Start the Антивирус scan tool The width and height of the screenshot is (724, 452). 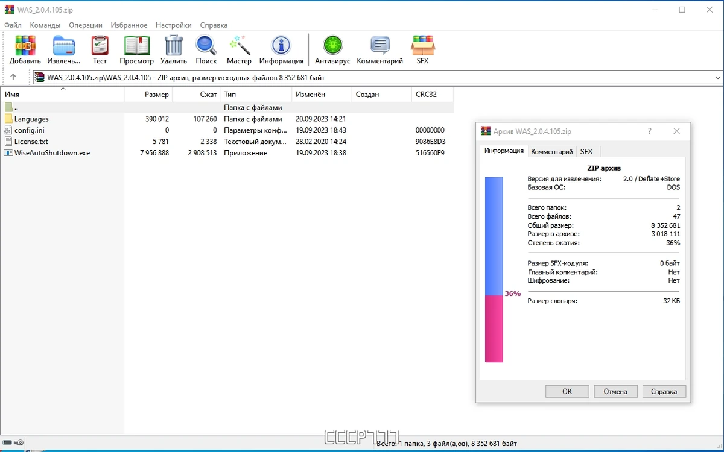[332, 45]
